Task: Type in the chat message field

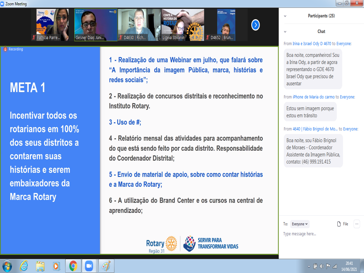Action: pos(320,234)
